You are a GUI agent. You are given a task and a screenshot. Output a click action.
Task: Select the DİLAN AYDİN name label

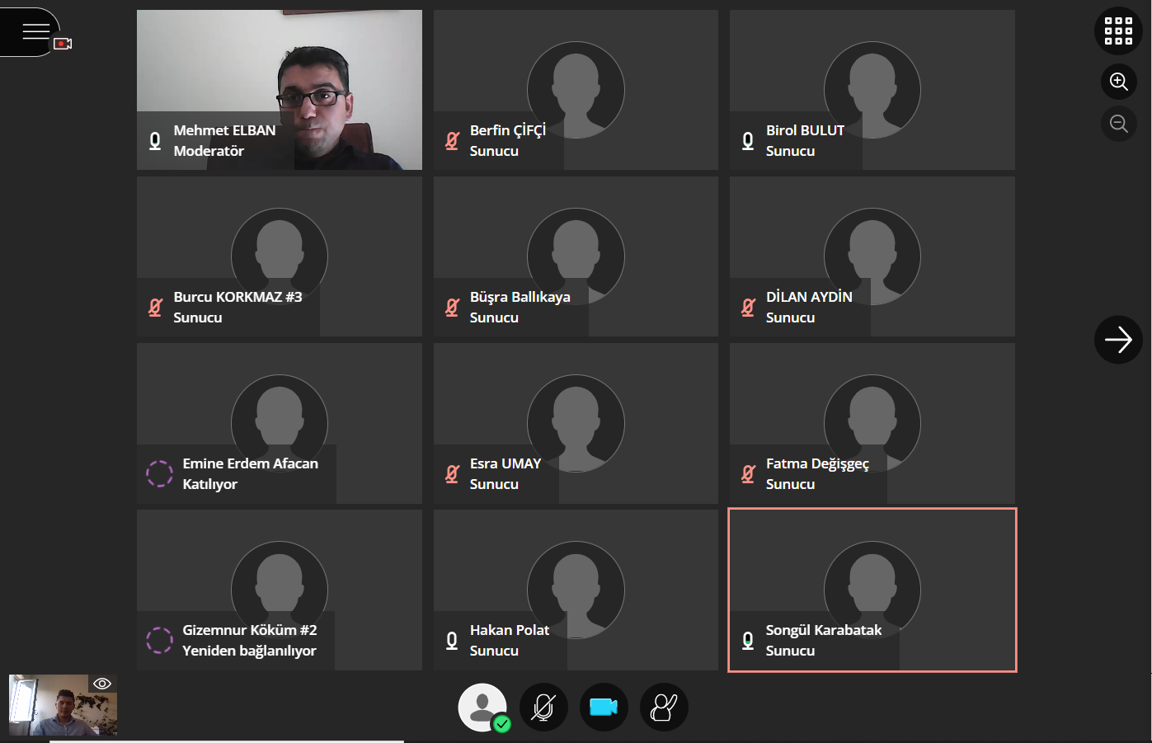(809, 297)
